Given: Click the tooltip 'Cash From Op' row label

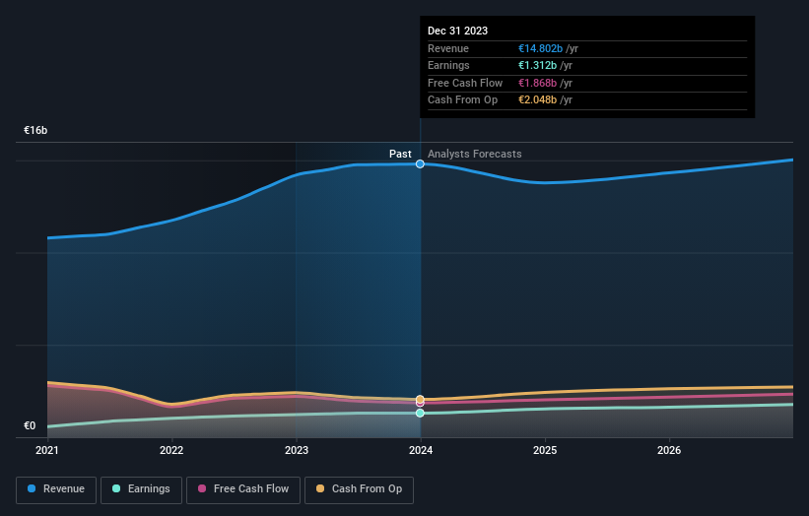Looking at the screenshot, I should click(x=463, y=100).
